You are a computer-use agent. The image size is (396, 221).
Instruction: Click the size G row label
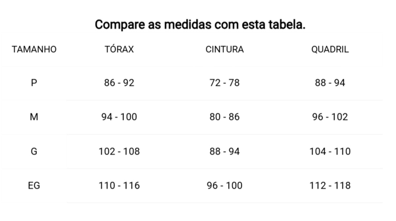tap(34, 151)
